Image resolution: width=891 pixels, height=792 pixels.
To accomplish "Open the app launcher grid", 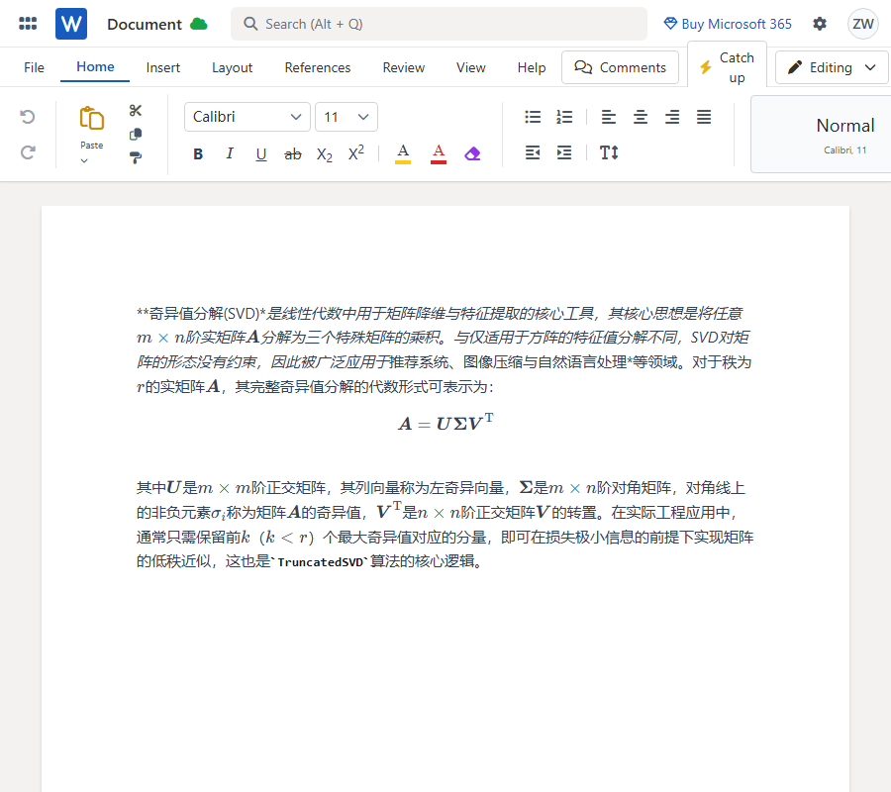I will click(28, 24).
